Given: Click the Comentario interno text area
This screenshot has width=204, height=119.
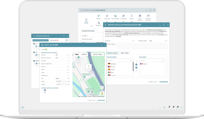Looking at the screenshot, I should coord(142,46).
